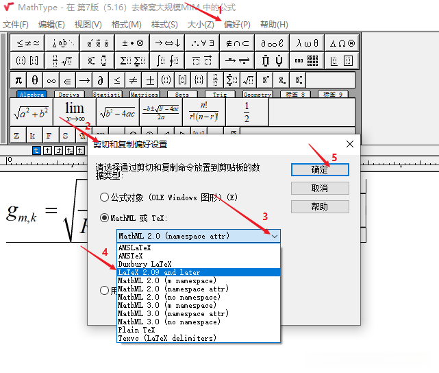This screenshot has height=373, width=439.
Task: Insert the one-half fraction expression
Action: pyautogui.click(x=247, y=112)
